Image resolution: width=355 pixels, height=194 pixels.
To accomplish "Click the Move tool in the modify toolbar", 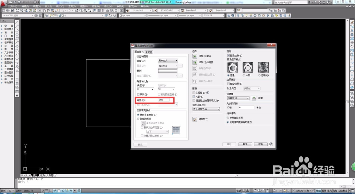I will click(x=352, y=43).
